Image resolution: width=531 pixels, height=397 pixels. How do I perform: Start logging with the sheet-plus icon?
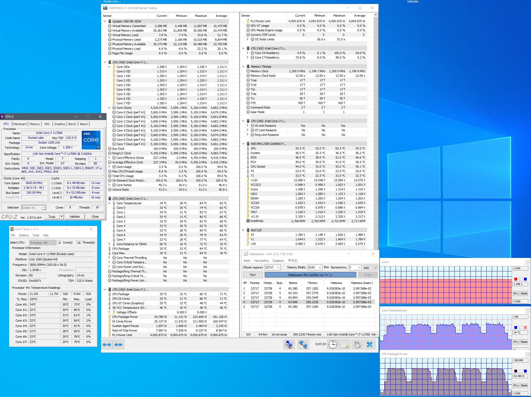coord(345,345)
